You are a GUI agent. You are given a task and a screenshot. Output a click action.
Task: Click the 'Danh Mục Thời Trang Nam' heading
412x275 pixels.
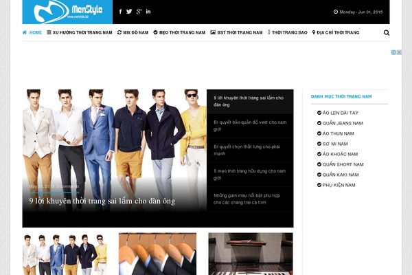[341, 96]
